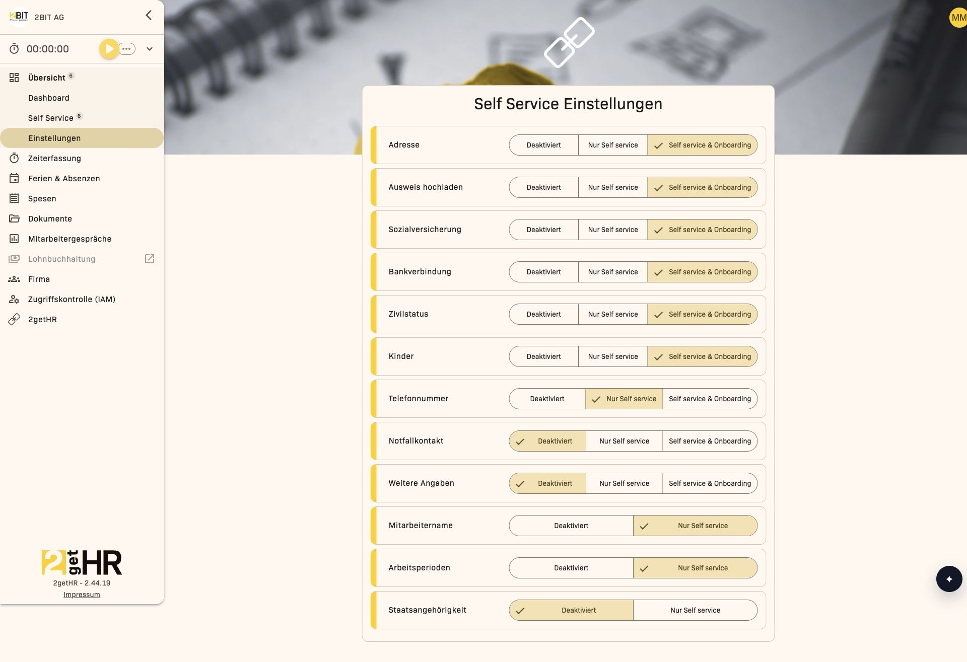Set Telefonnummer to Self service & Onboarding
The width and height of the screenshot is (967, 662).
pos(710,399)
